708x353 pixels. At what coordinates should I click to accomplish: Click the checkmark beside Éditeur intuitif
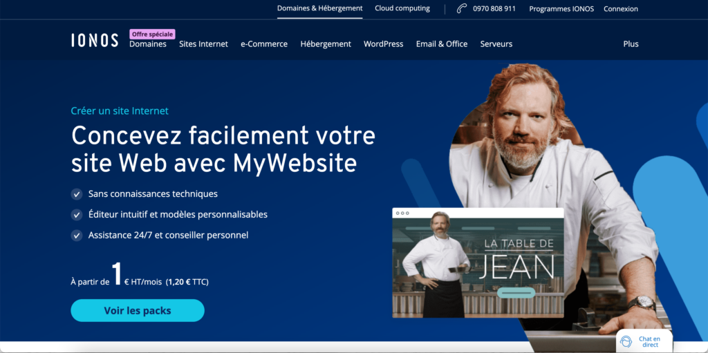77,215
